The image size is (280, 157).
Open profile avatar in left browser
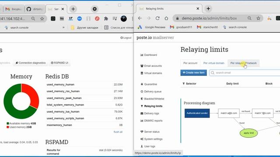tap(123, 18)
